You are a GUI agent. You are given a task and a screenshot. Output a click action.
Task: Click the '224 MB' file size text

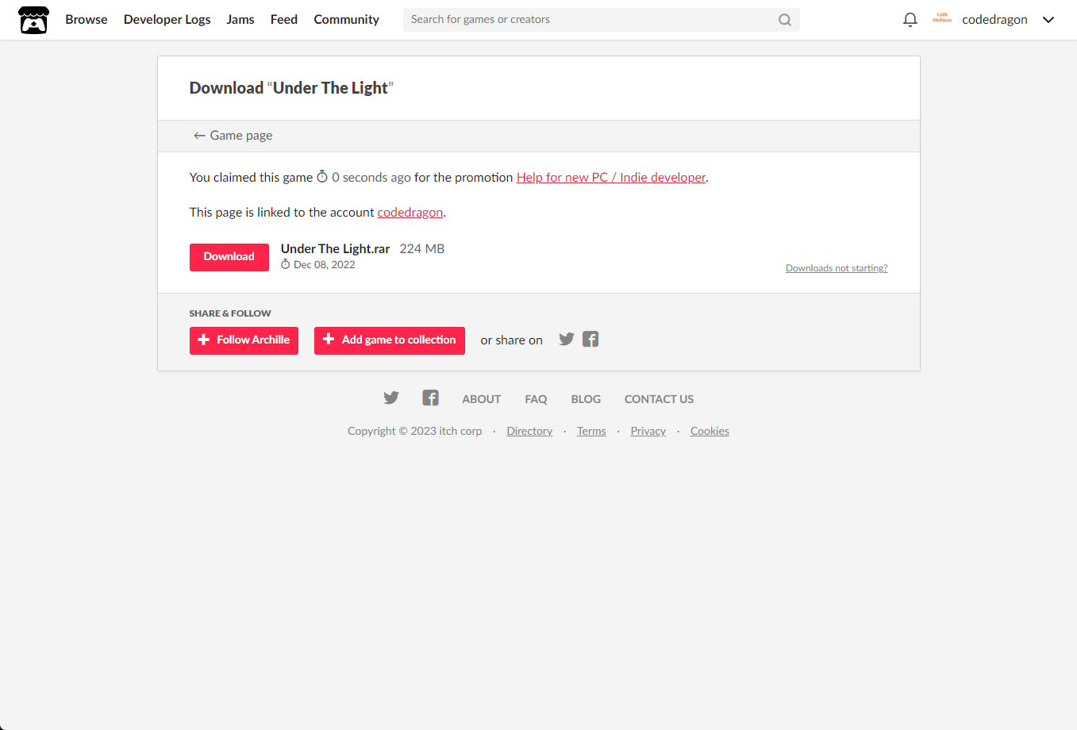click(x=422, y=249)
